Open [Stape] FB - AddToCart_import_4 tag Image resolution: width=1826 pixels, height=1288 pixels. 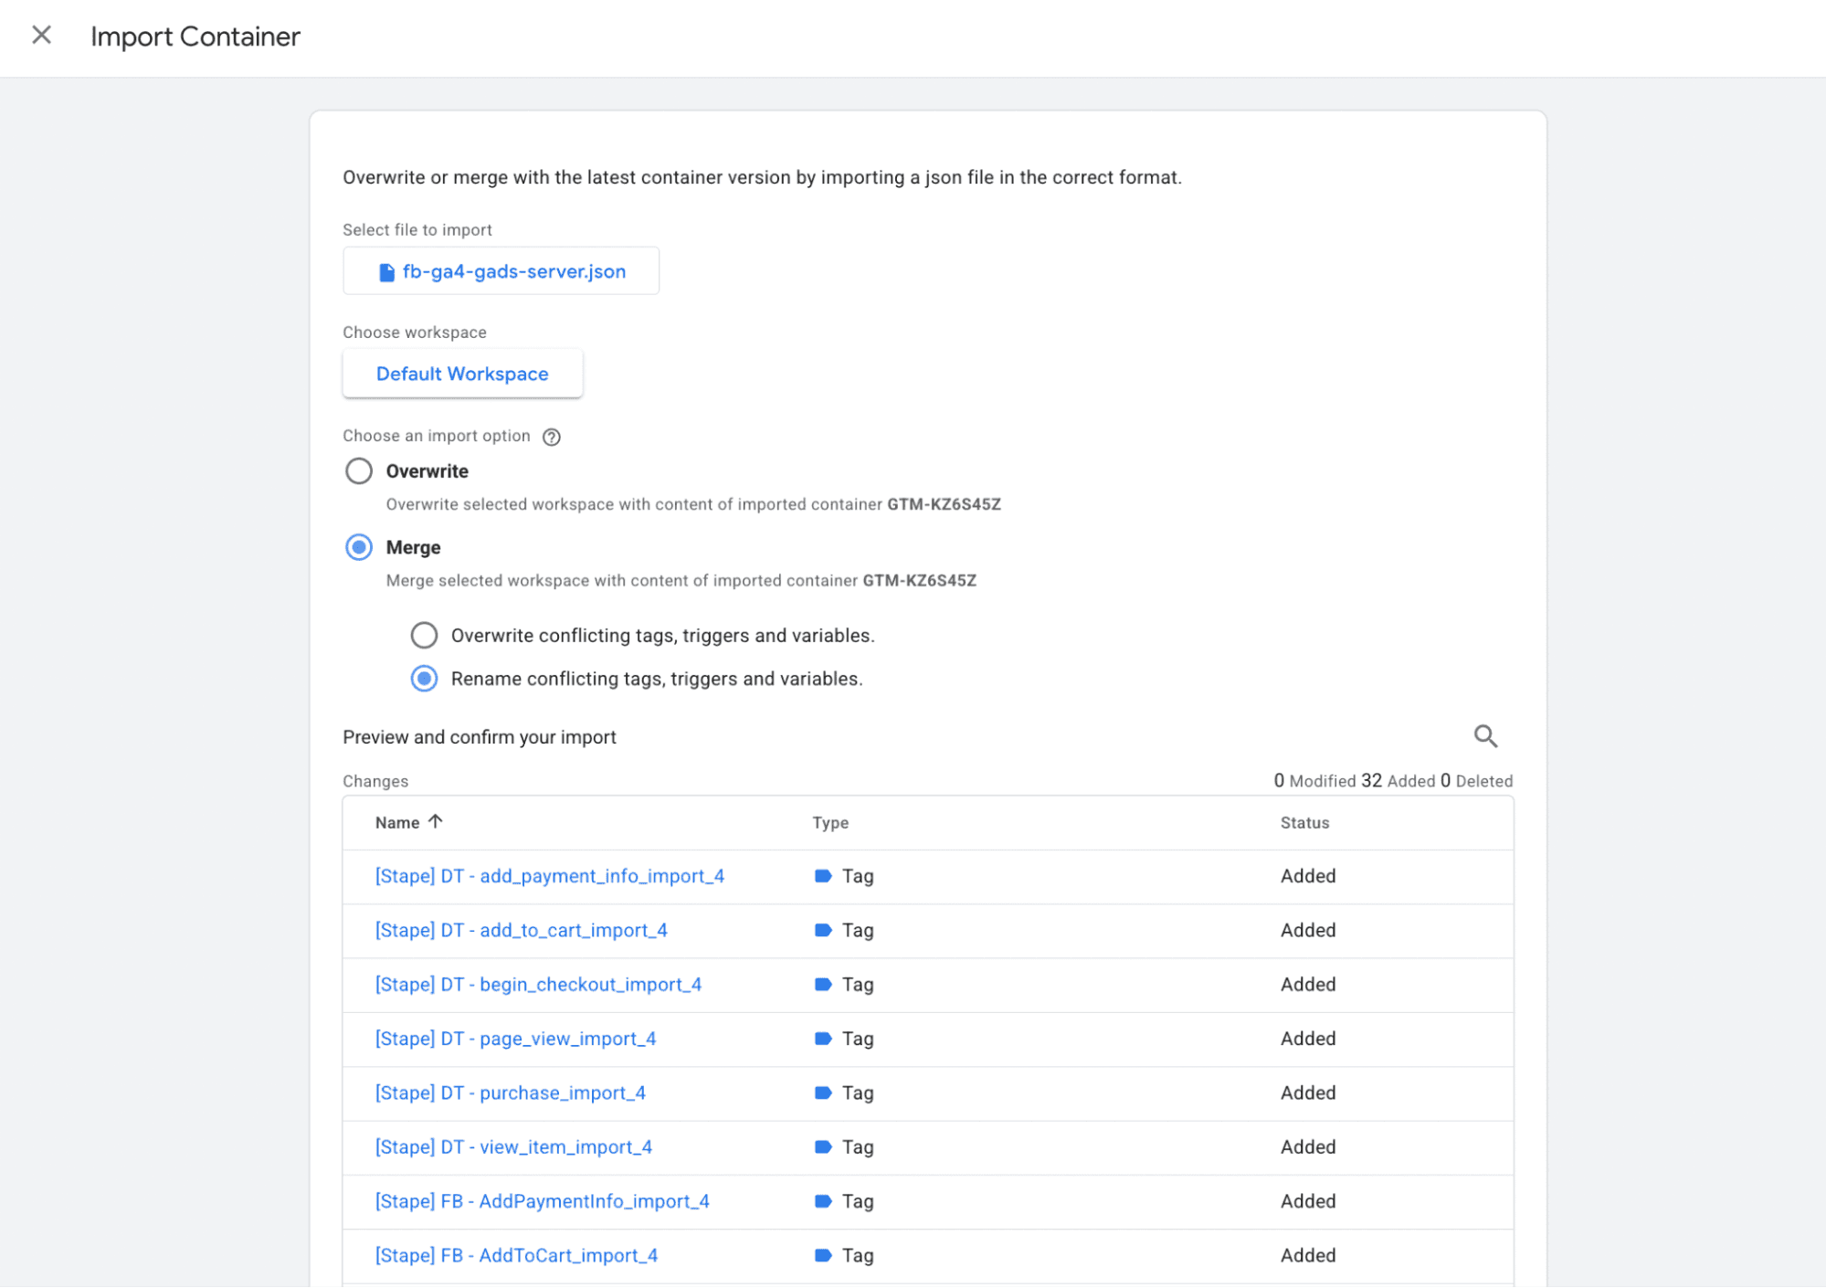tap(516, 1255)
